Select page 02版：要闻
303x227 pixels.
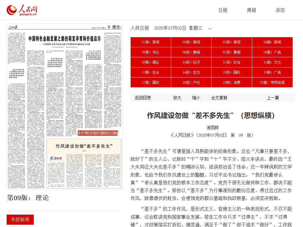click(191, 42)
